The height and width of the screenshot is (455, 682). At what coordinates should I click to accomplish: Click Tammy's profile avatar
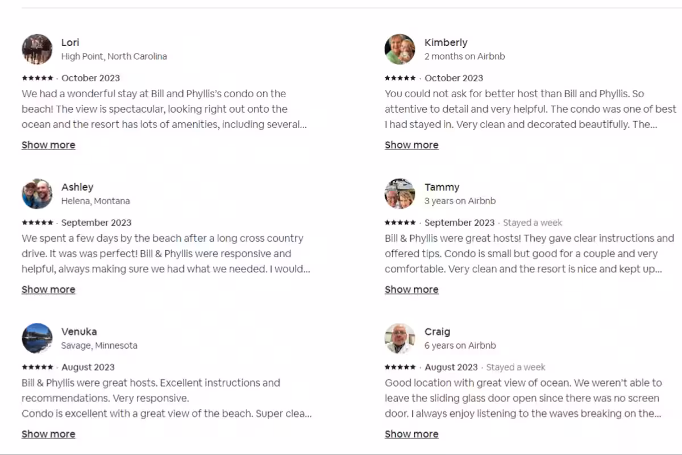tap(400, 193)
